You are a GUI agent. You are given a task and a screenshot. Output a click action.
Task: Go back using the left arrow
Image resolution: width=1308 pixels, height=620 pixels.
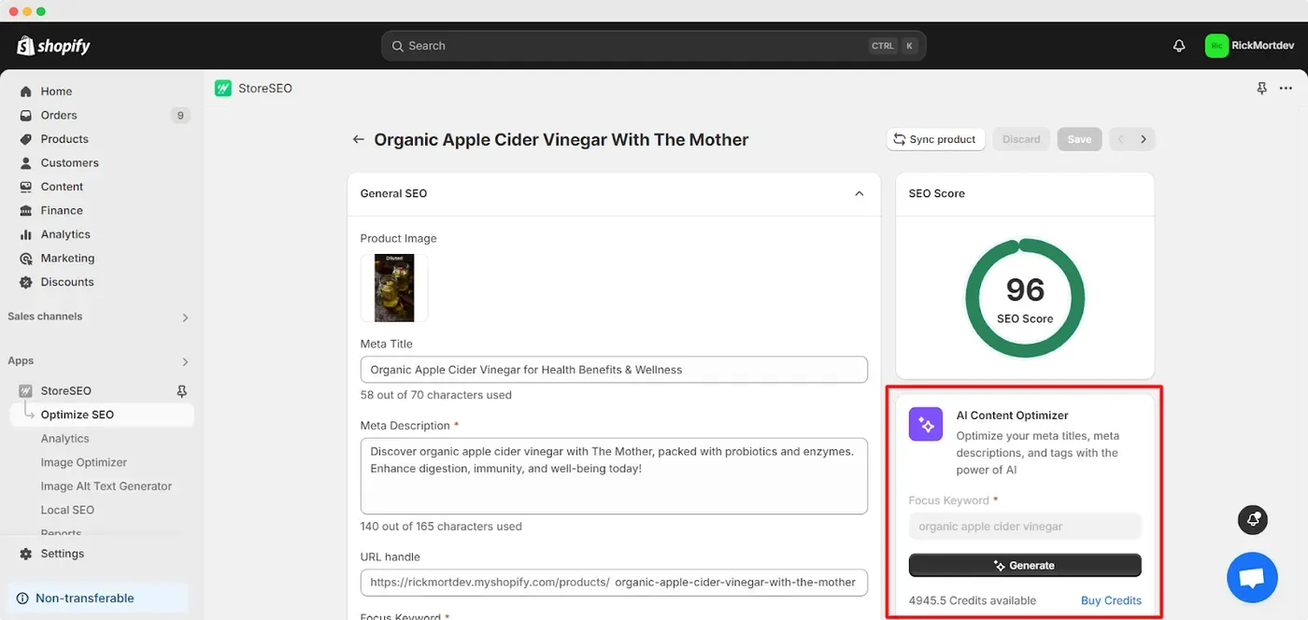[x=358, y=139]
